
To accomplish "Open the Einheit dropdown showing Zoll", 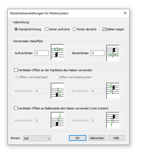I will (37, 138).
